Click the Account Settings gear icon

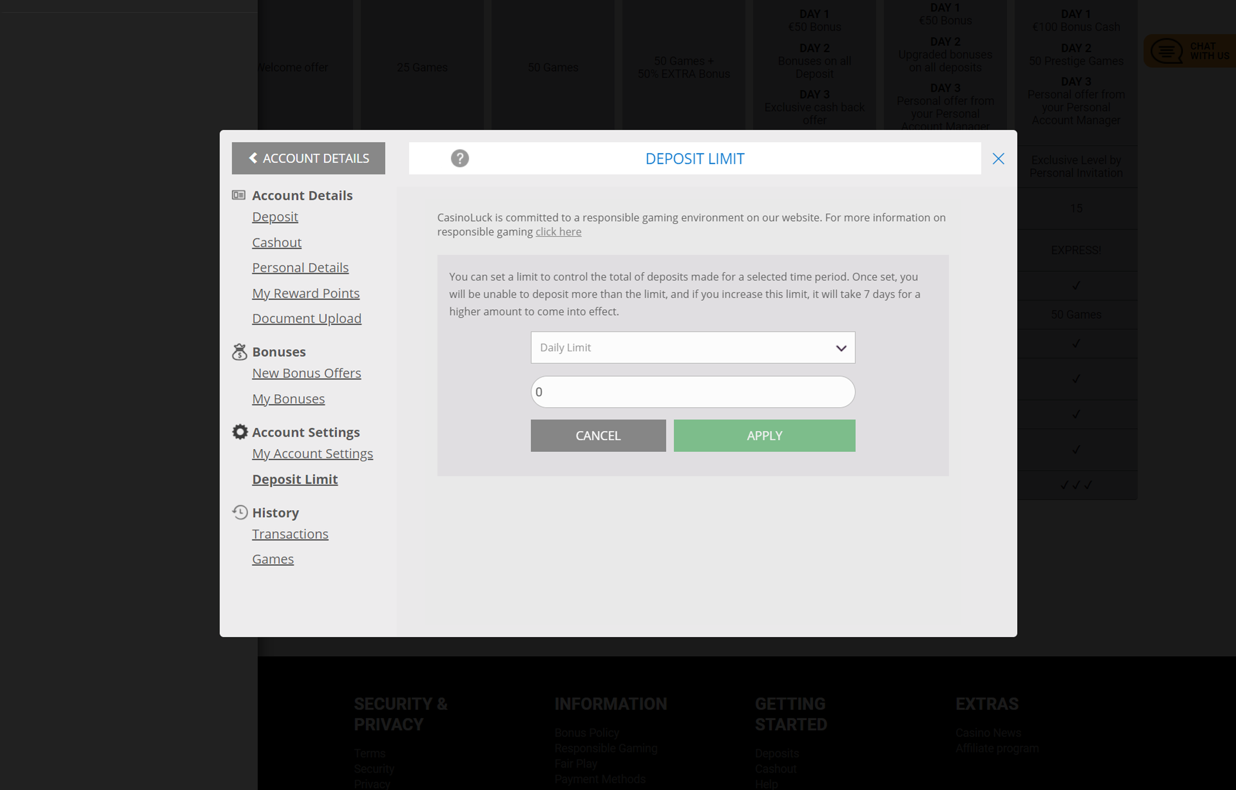tap(240, 432)
